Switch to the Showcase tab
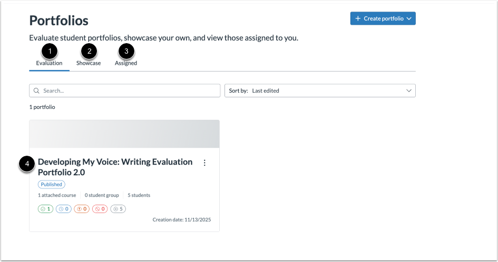The height and width of the screenshot is (262, 498). point(89,63)
